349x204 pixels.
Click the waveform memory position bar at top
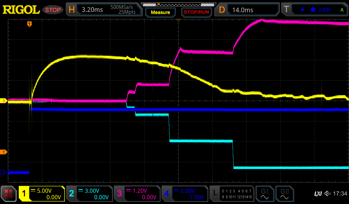[178, 4]
